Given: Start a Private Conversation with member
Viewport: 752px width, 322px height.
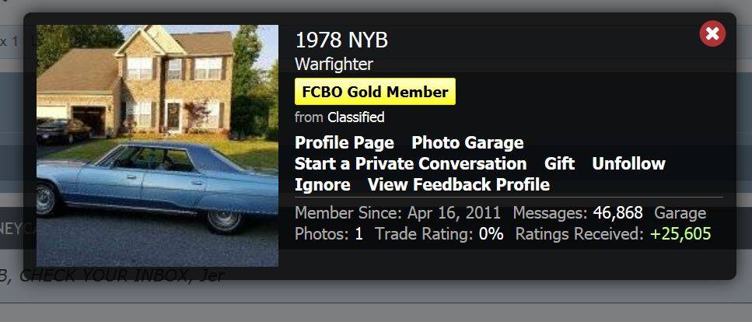Looking at the screenshot, I should coord(411,163).
